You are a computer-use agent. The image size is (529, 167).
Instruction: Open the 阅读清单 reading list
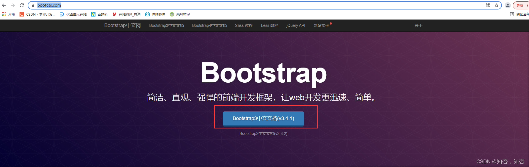coord(519,14)
